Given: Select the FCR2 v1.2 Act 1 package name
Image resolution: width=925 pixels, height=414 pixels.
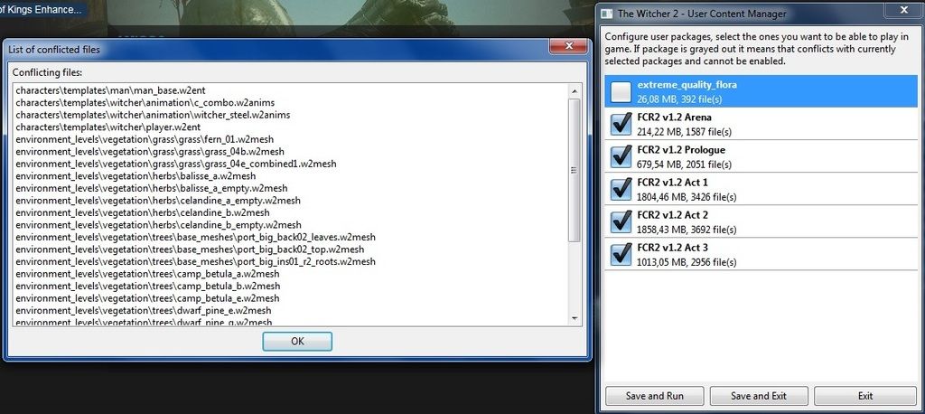Looking at the screenshot, I should click(x=672, y=183).
